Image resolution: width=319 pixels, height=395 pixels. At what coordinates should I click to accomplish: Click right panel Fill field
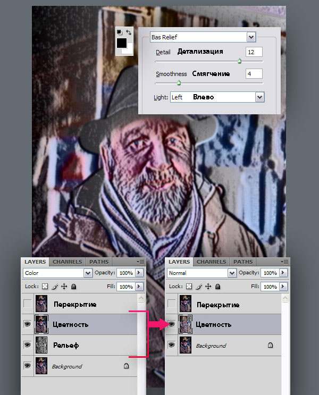[270, 287]
